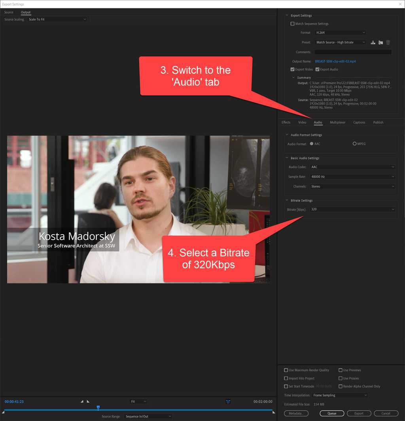Switch to the Source tab
Viewport: 405px width, 421px height.
point(9,12)
